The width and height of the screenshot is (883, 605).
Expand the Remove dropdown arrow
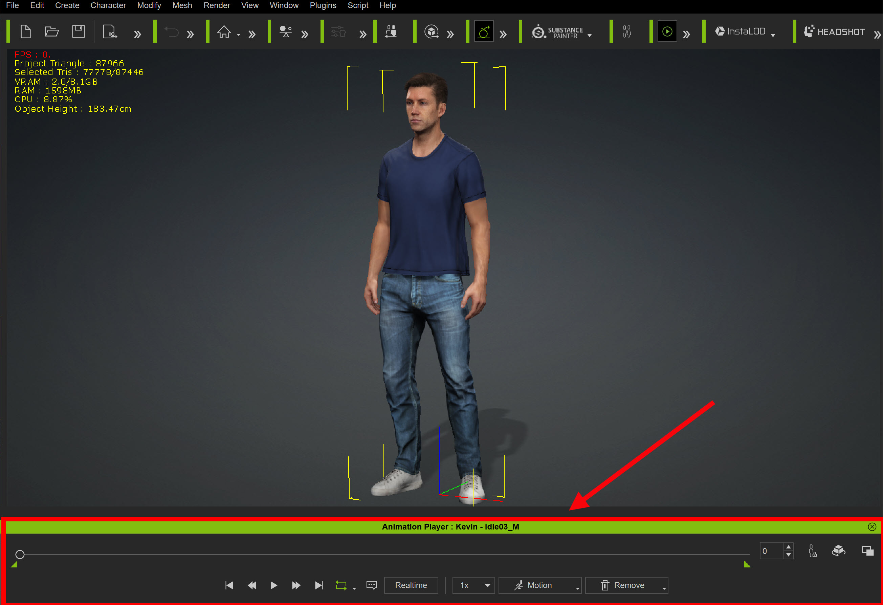click(664, 588)
